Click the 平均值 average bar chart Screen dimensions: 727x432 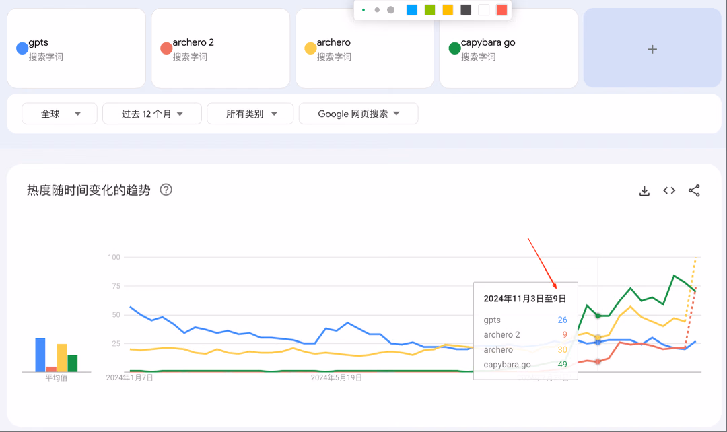click(x=56, y=355)
